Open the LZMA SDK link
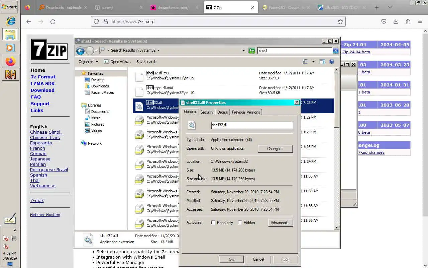This screenshot has width=428, height=268. pos(42,83)
